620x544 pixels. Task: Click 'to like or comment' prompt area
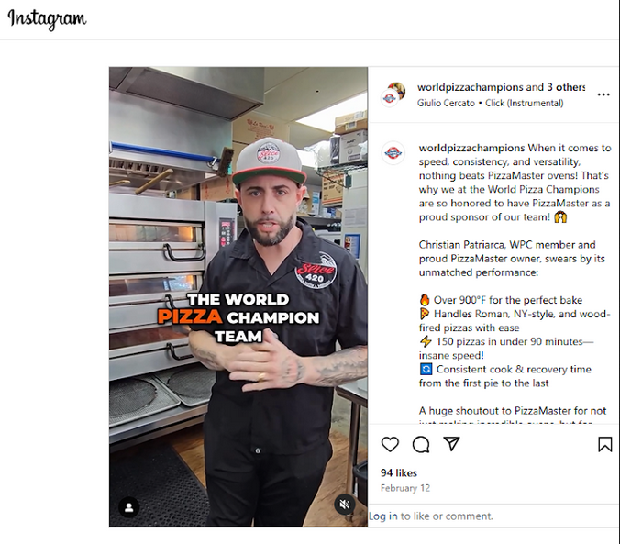point(447,516)
